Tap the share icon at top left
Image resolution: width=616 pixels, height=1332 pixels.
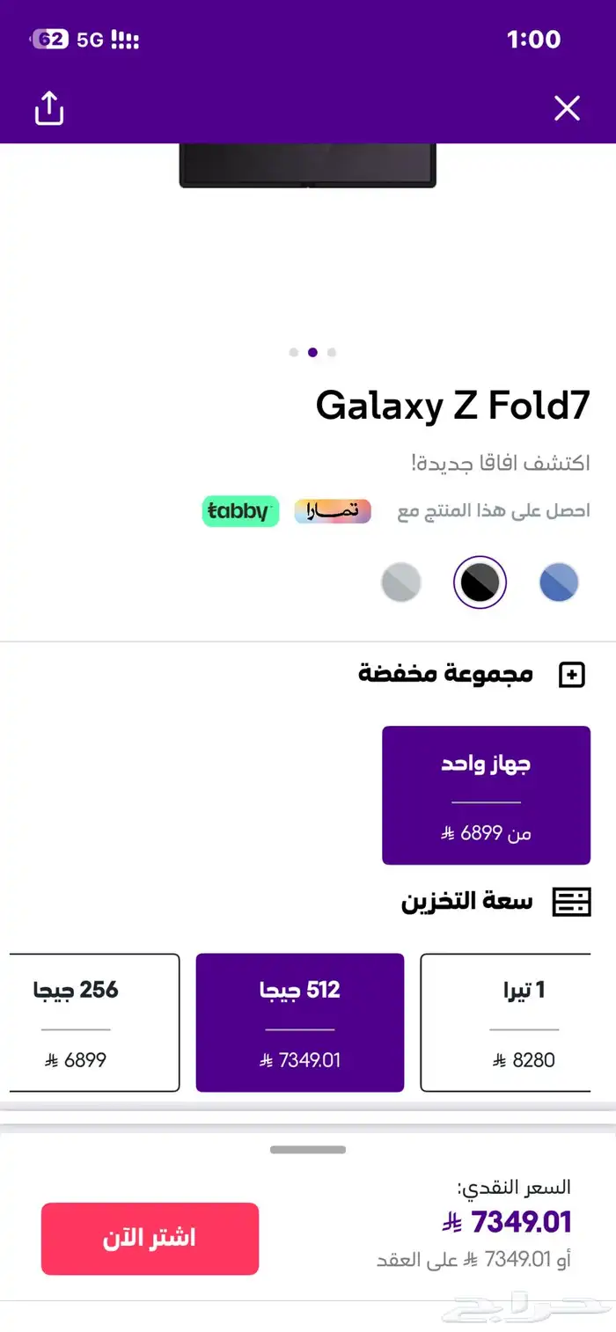(48, 108)
